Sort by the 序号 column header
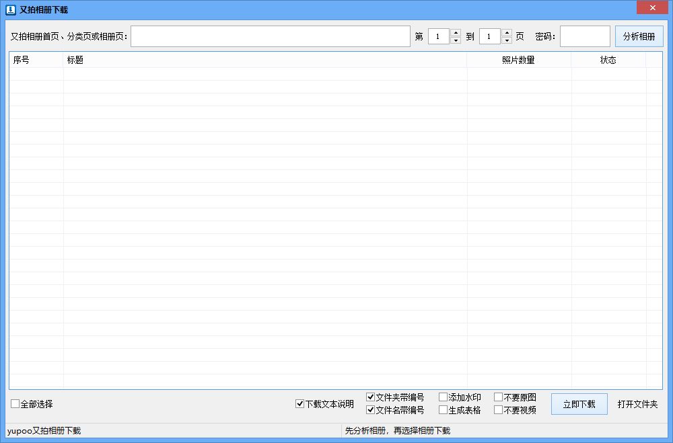The image size is (673, 443). (36, 60)
